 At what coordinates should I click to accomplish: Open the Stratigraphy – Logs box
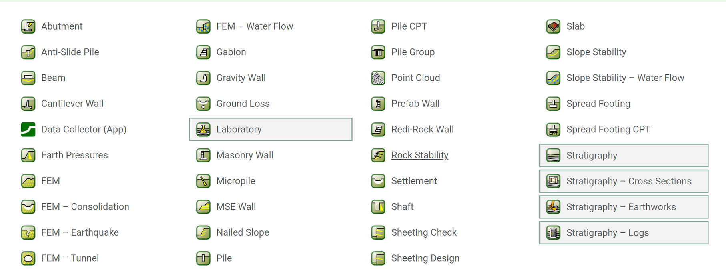click(x=624, y=233)
